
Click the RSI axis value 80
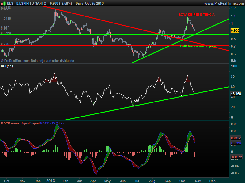pyautogui.click(x=233, y=77)
